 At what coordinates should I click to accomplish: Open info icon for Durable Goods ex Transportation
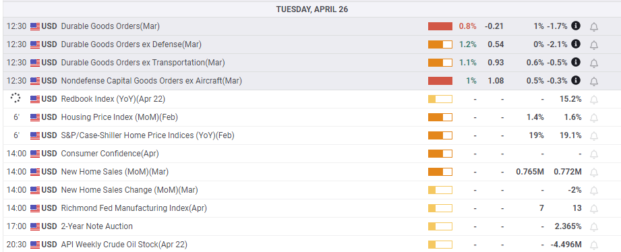pyautogui.click(x=576, y=63)
